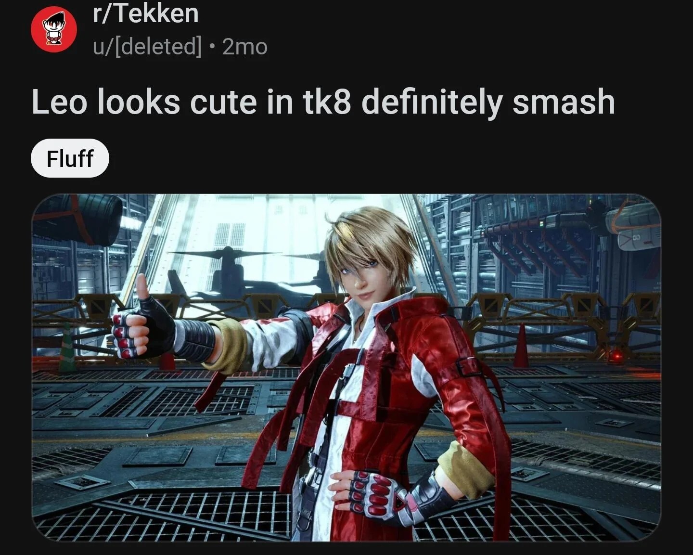The image size is (693, 555).
Task: Click the dark cylinder tank in upper-left
Action: (77, 219)
